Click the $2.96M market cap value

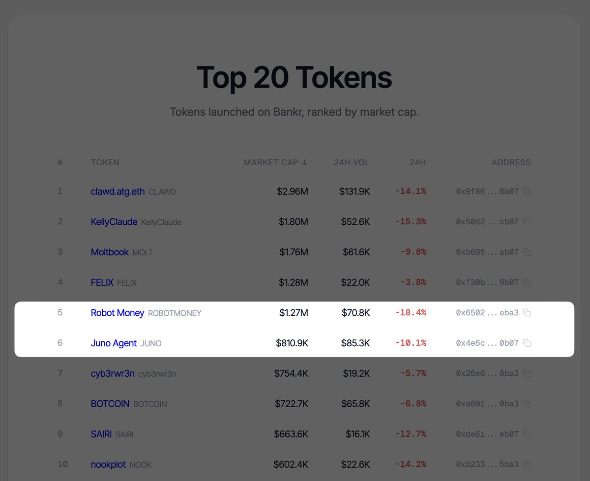[x=293, y=191]
